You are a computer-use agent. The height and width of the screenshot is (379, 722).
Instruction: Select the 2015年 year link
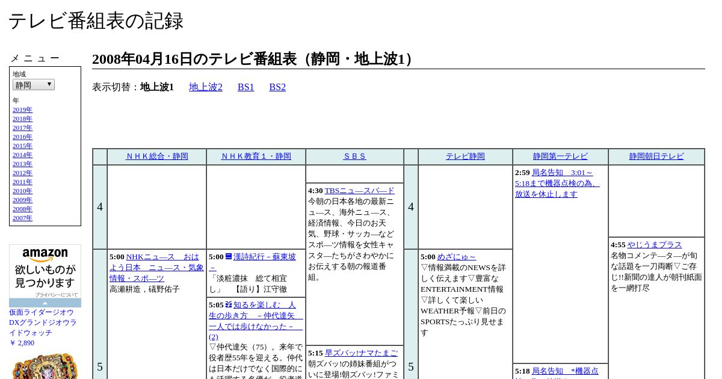tap(22, 146)
